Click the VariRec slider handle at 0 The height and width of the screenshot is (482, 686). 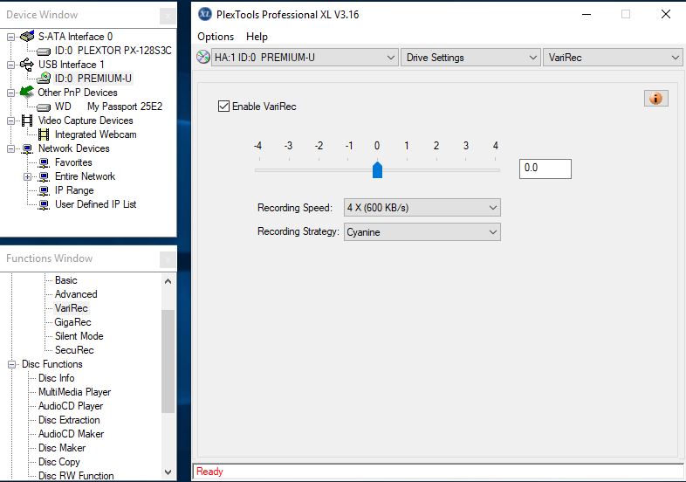pyautogui.click(x=377, y=170)
